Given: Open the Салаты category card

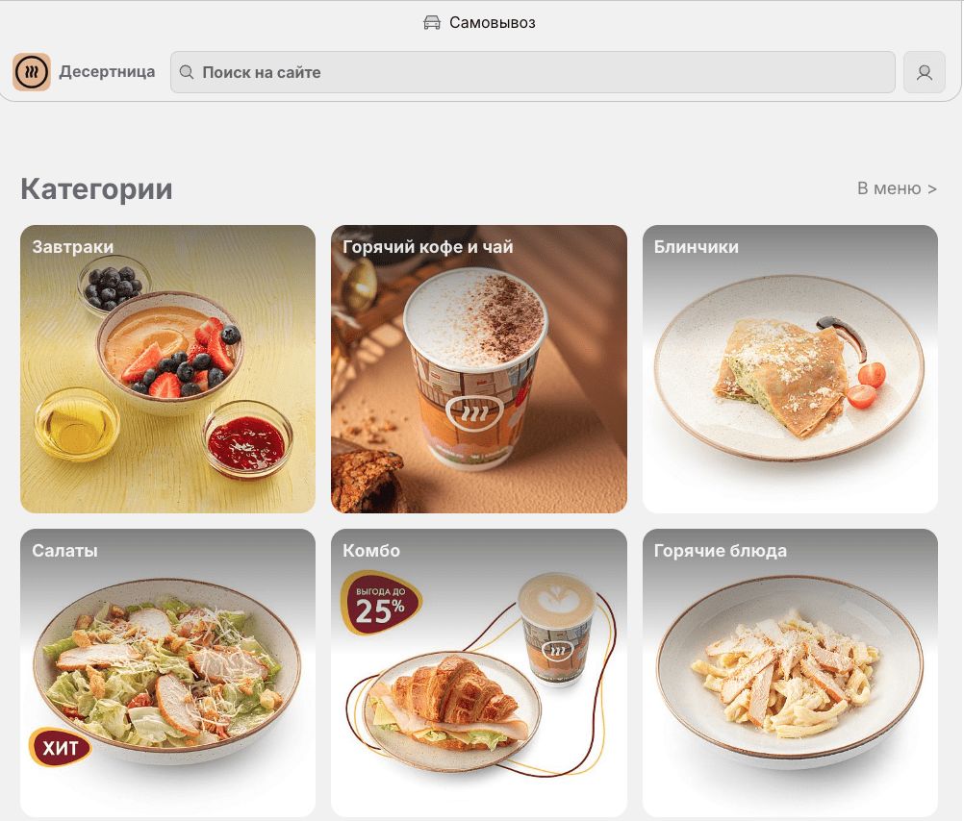Looking at the screenshot, I should coord(167,673).
